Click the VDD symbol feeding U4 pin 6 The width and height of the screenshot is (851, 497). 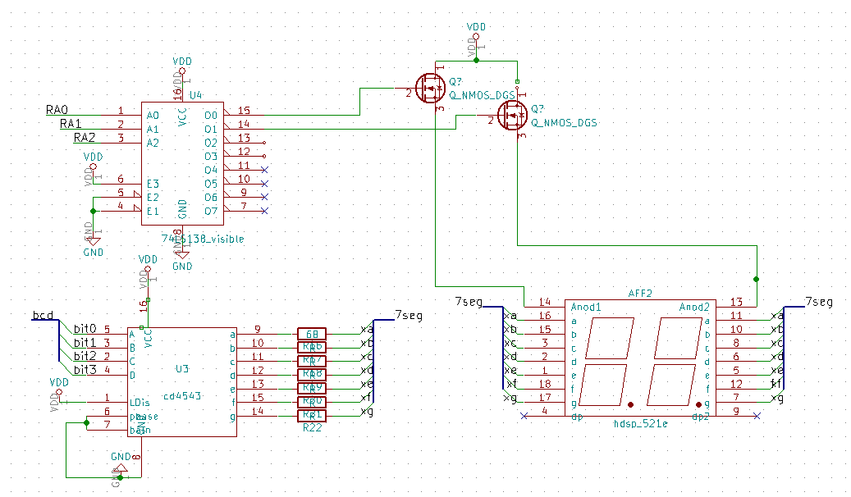point(93,166)
